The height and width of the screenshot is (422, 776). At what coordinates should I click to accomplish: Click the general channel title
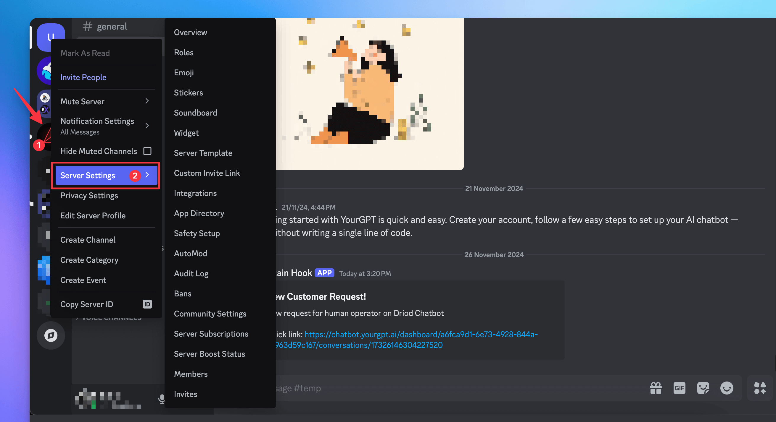(112, 27)
